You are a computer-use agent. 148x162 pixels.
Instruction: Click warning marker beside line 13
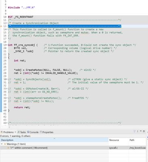coord(1,26)
